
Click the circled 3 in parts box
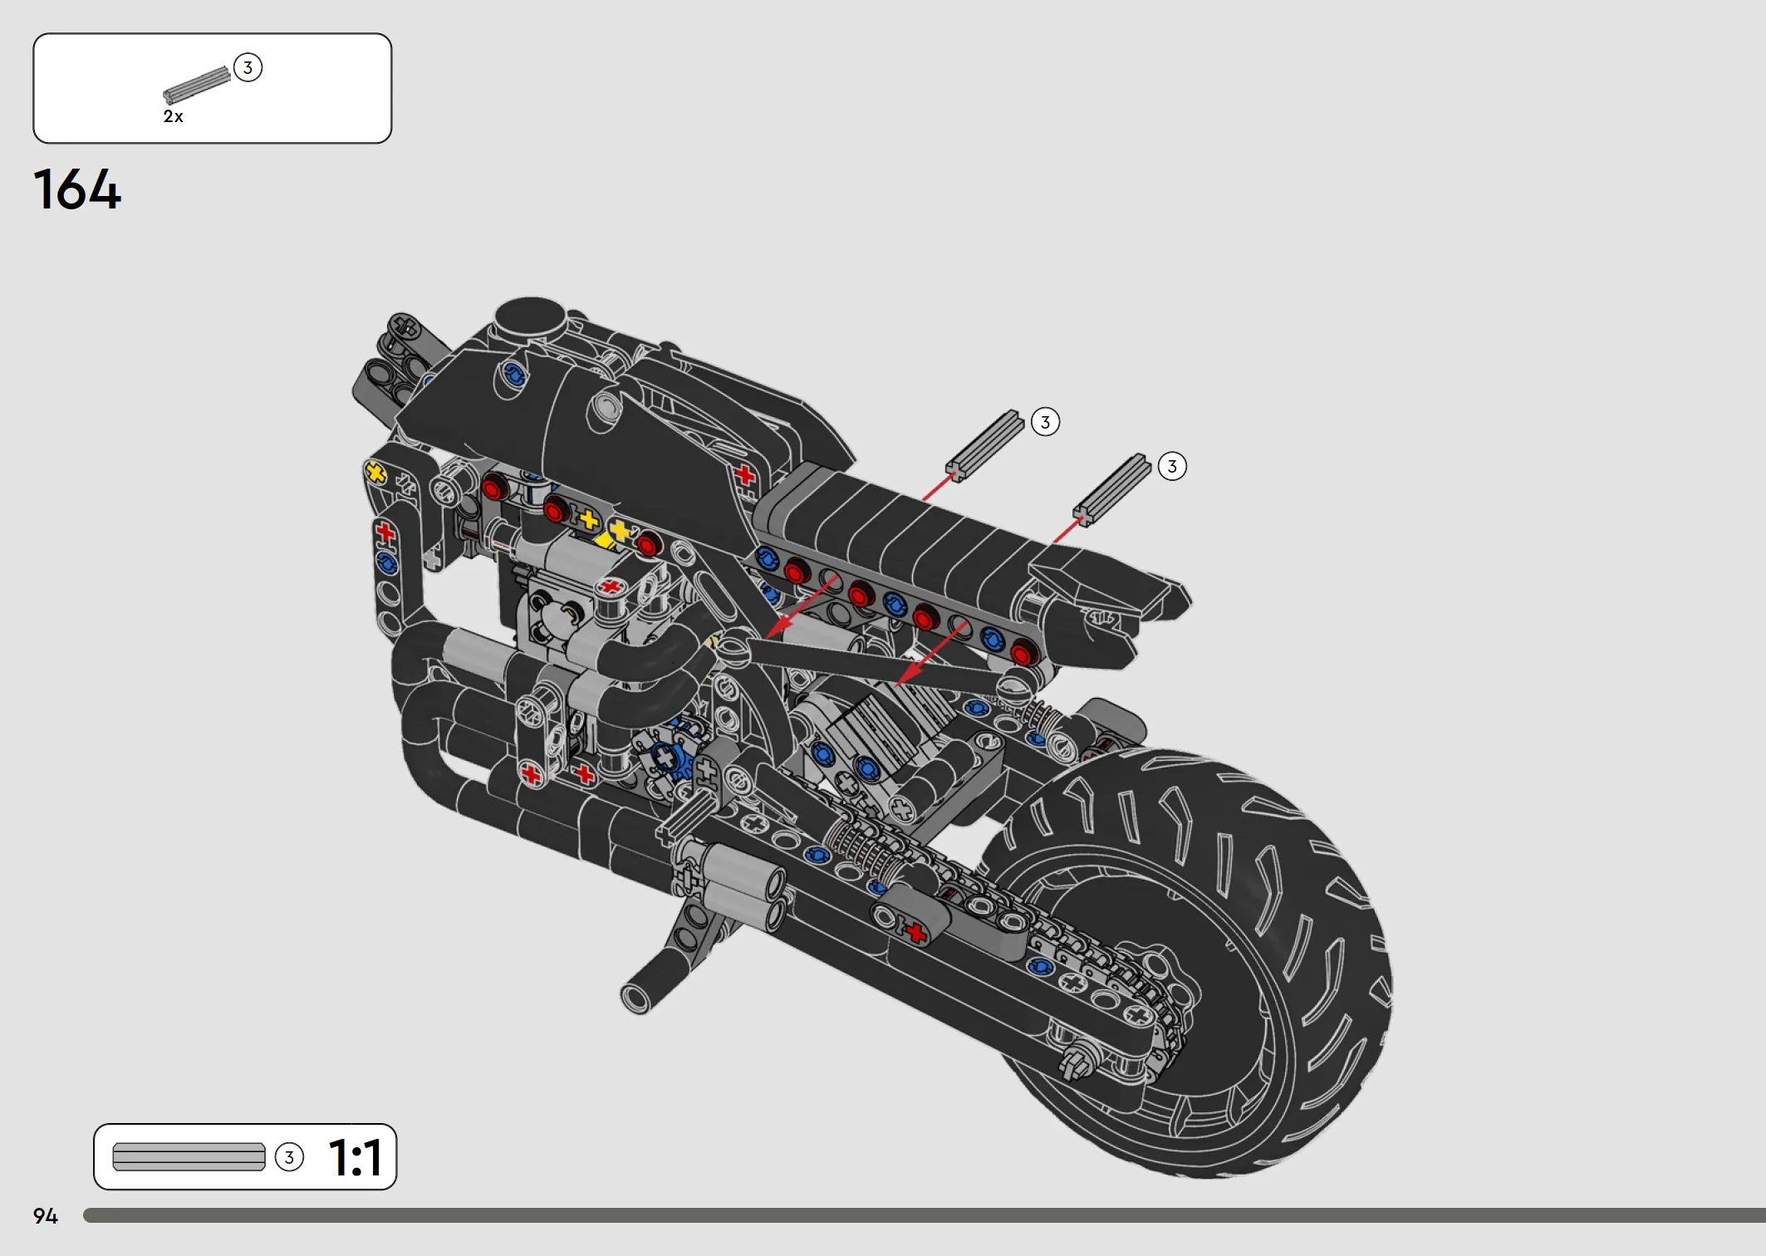click(x=248, y=67)
